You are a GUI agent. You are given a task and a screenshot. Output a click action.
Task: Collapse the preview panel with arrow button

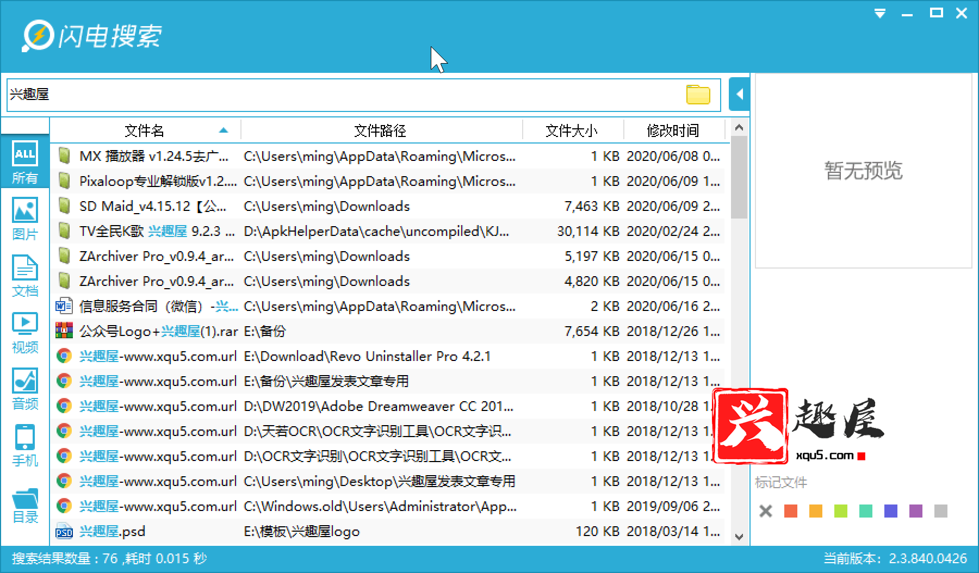click(x=739, y=95)
